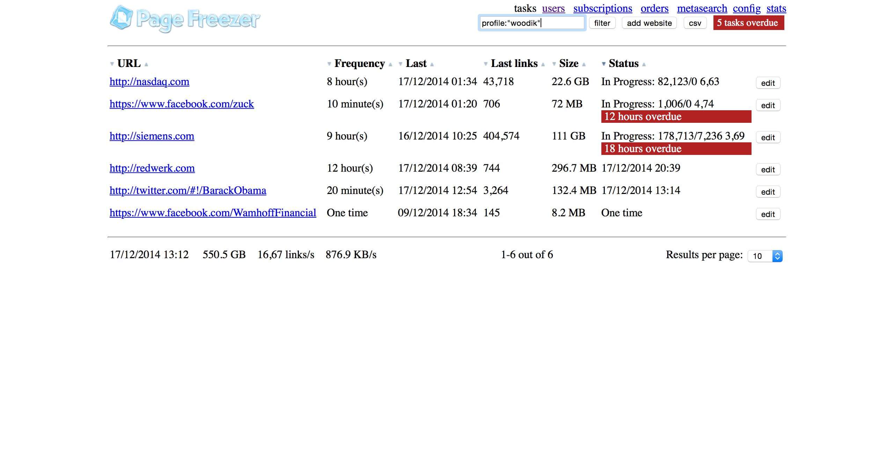Click the 18 hours overdue banner
Screen dimensions: 894x471
click(676, 149)
